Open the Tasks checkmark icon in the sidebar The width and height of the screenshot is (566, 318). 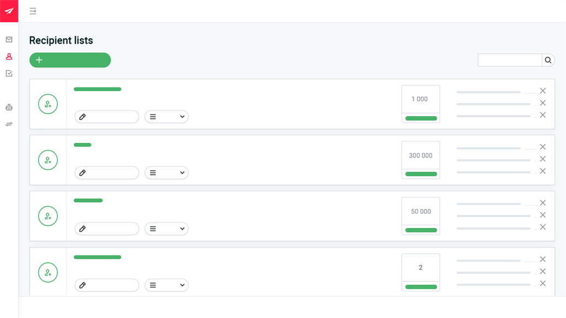point(9,73)
